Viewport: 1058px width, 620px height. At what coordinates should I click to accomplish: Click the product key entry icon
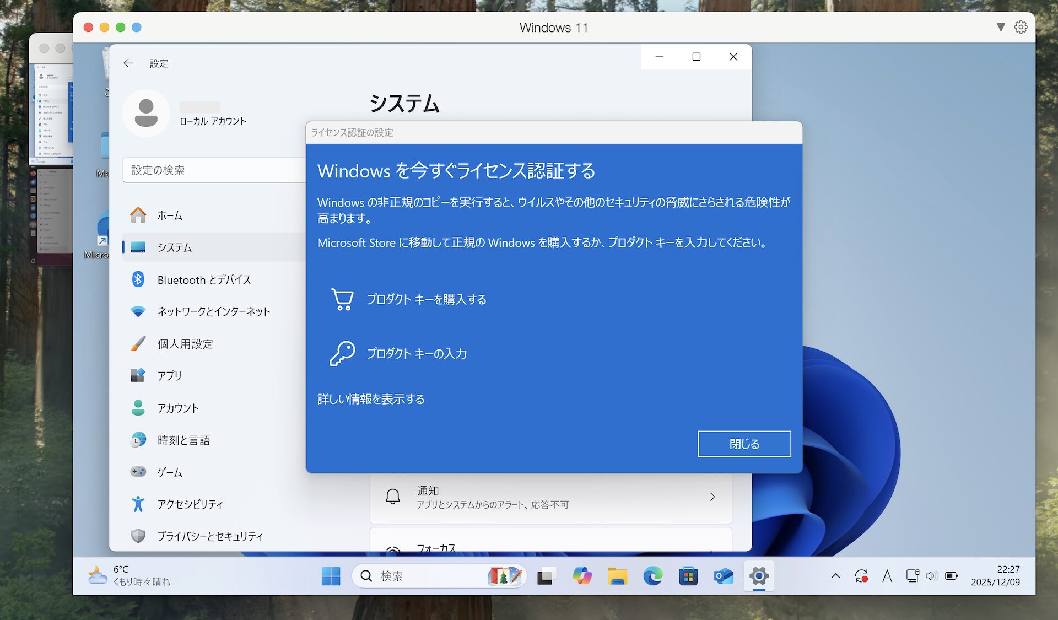pyautogui.click(x=342, y=353)
